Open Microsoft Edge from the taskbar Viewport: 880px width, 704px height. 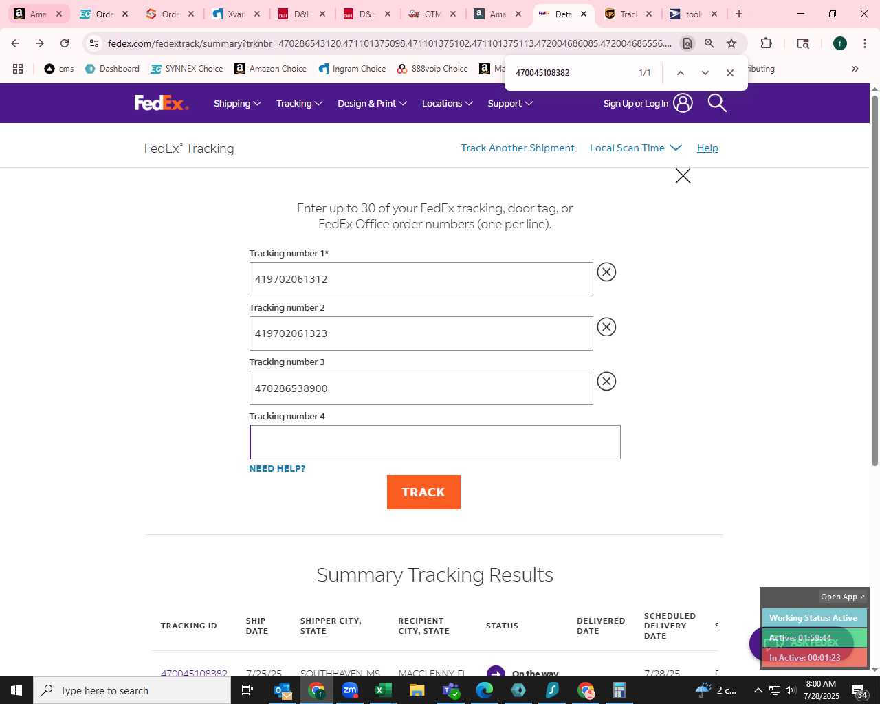pos(485,690)
